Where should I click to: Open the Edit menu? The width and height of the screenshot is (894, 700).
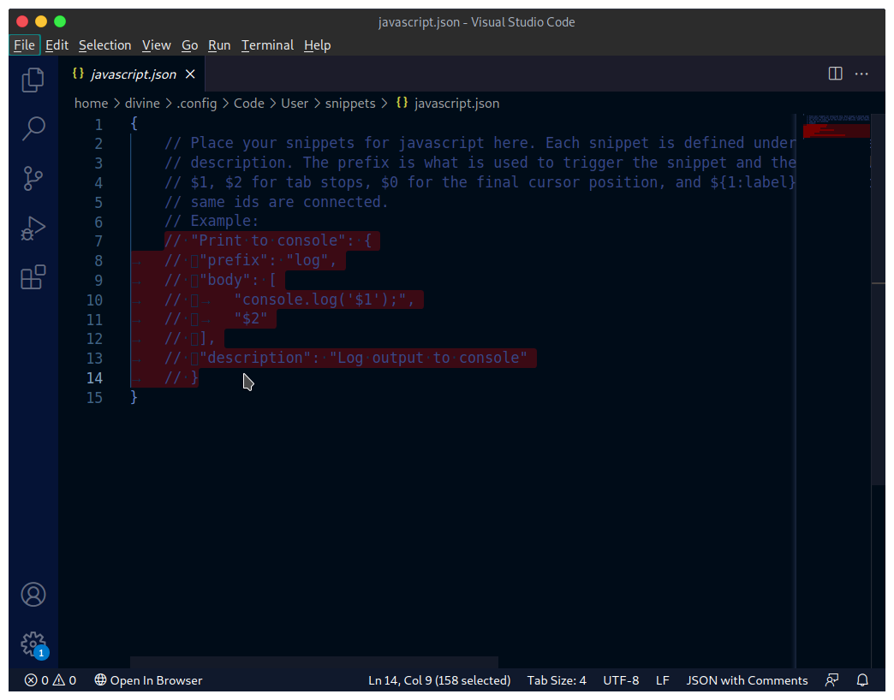click(x=57, y=45)
